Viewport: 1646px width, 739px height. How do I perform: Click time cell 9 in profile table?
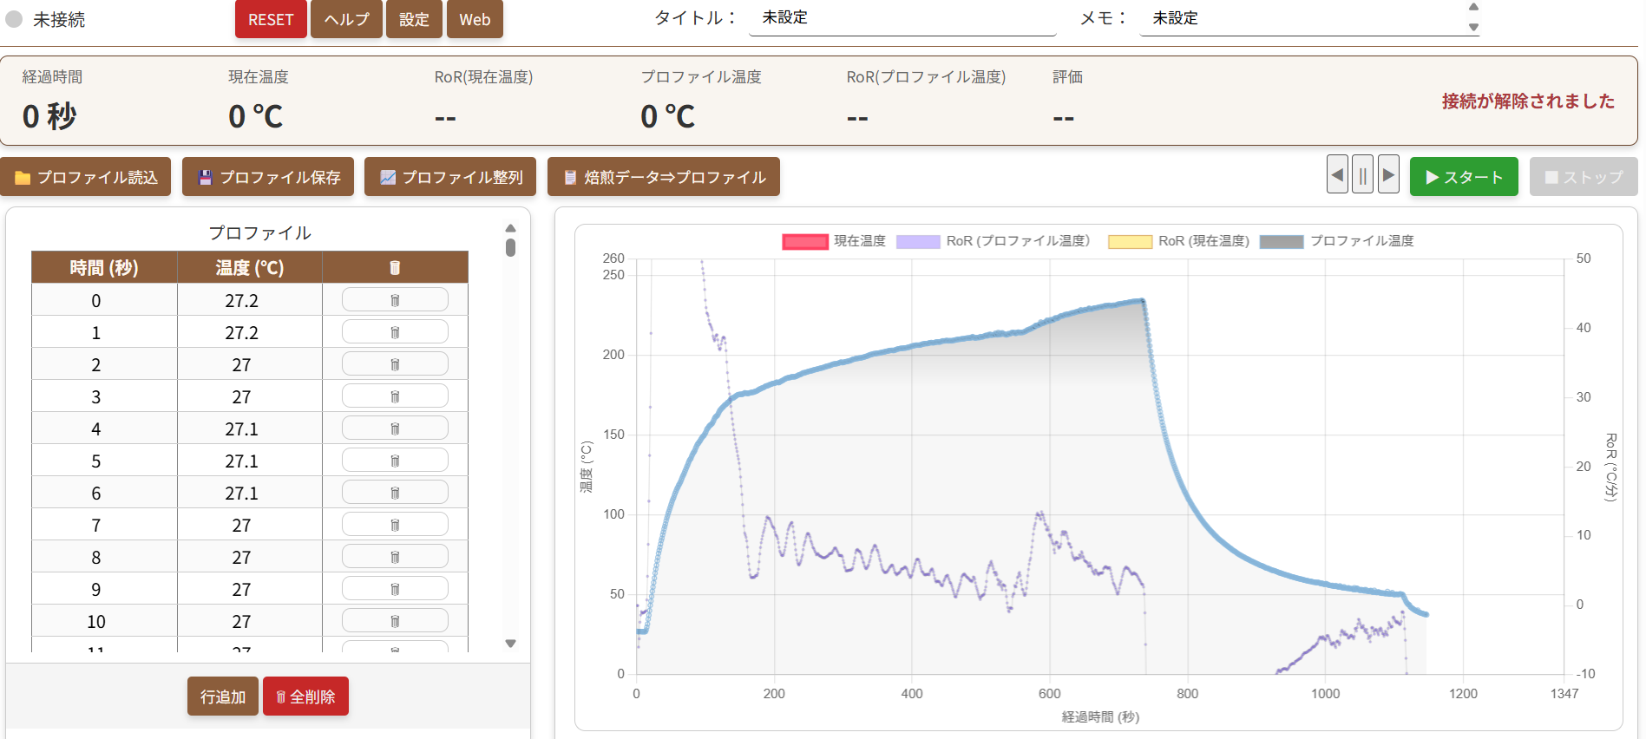104,589
